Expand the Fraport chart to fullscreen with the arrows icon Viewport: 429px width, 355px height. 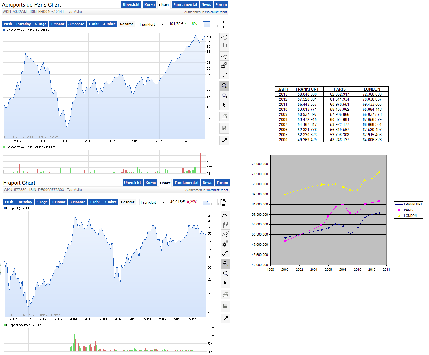click(x=225, y=318)
